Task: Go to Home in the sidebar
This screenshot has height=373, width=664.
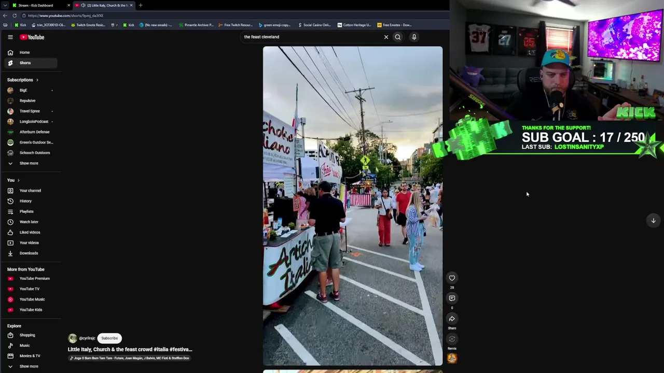Action: pyautogui.click(x=31, y=52)
